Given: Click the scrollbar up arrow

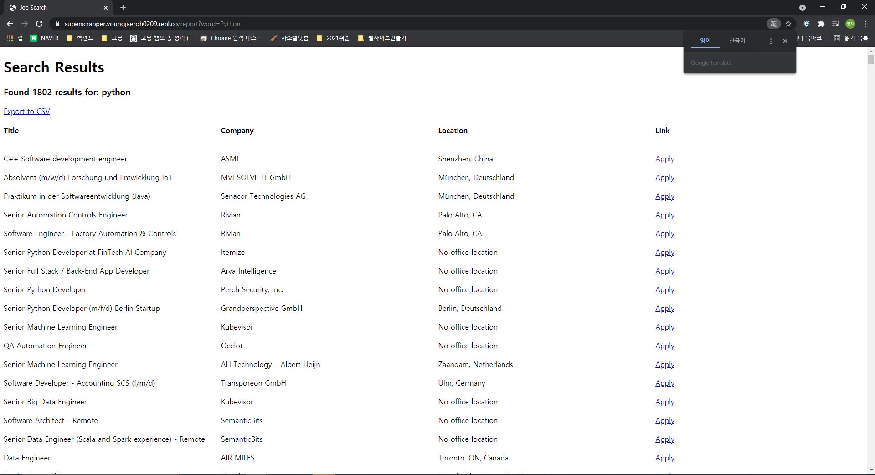Looking at the screenshot, I should (x=871, y=51).
